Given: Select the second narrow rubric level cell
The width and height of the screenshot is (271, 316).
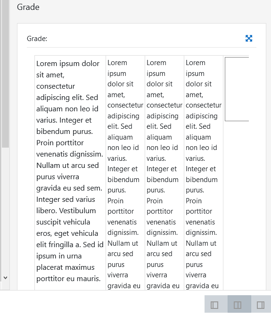Looking at the screenshot, I should (164, 173).
